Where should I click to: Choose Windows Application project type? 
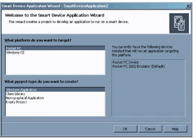(x=55, y=90)
